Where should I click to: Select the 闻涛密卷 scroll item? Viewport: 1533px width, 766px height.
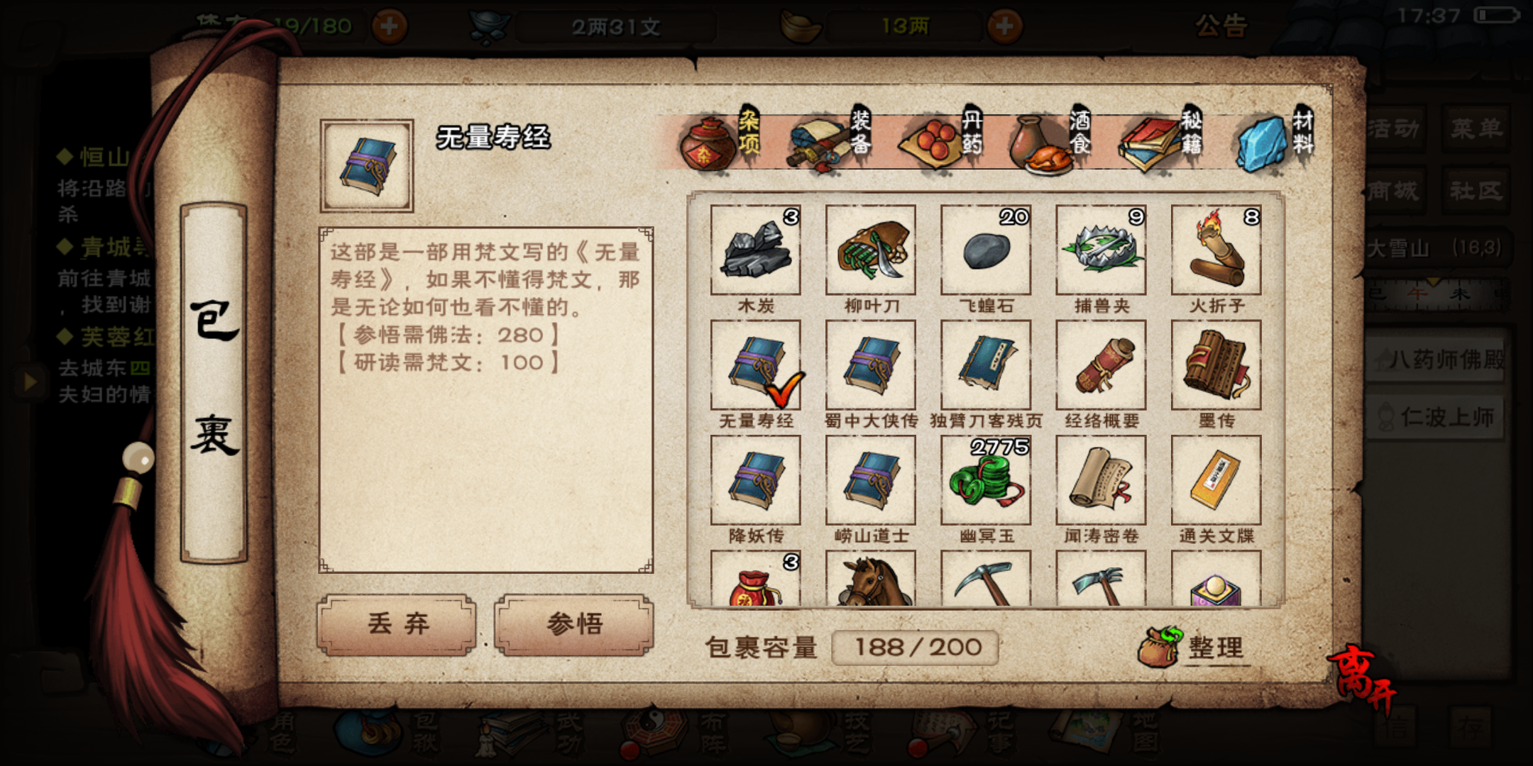tap(1101, 480)
